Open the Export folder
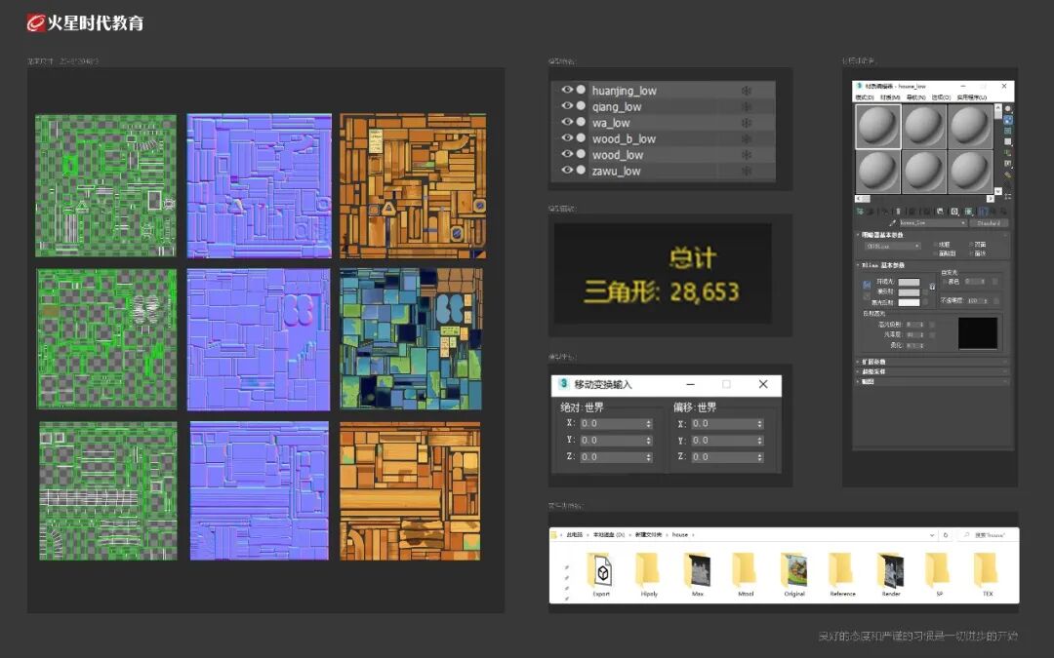Screen dimensions: 1054x658 pyautogui.click(x=601, y=574)
